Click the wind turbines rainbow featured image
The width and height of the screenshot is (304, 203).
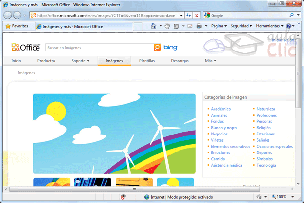(x=114, y=134)
